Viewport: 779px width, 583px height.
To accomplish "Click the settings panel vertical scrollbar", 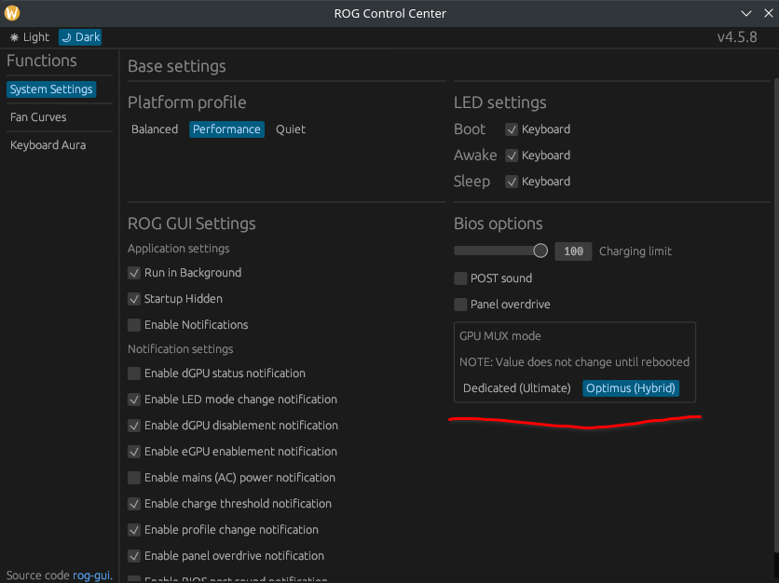I will click(x=776, y=315).
